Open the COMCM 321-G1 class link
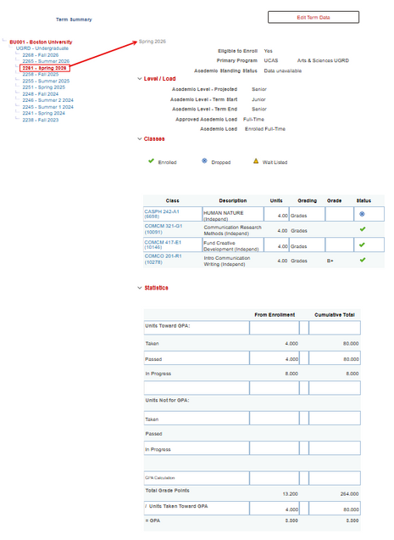This screenshot has width=394, height=540. coord(164,229)
